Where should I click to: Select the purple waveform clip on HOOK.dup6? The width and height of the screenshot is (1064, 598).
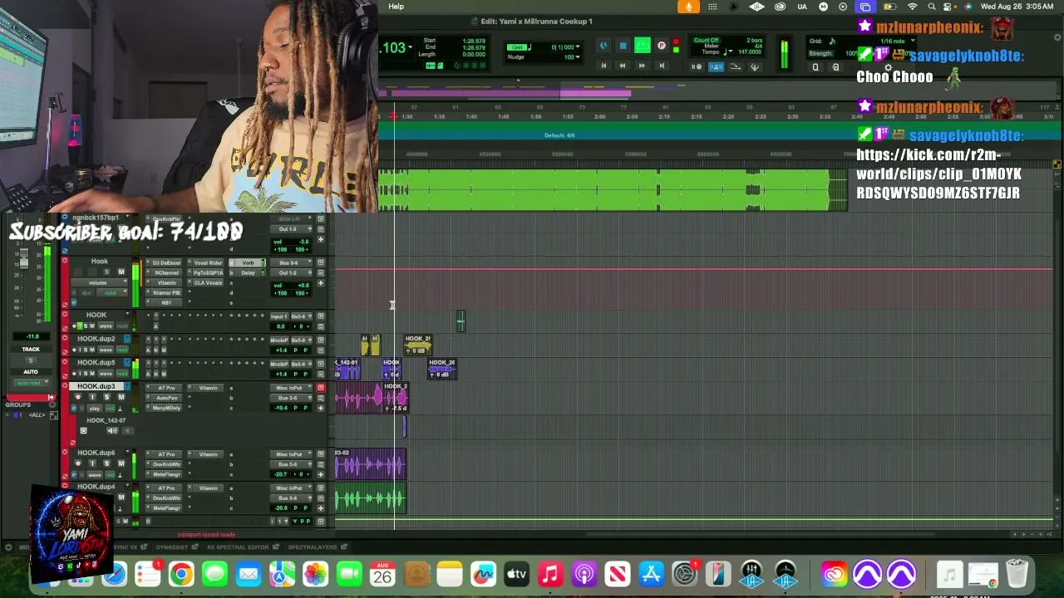[371, 465]
